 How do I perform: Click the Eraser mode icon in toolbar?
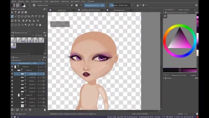(72, 5)
